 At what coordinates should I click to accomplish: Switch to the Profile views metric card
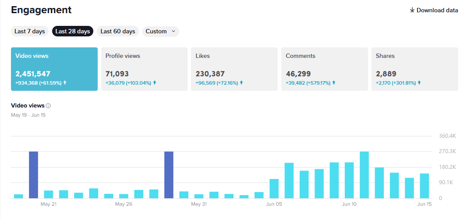point(144,69)
